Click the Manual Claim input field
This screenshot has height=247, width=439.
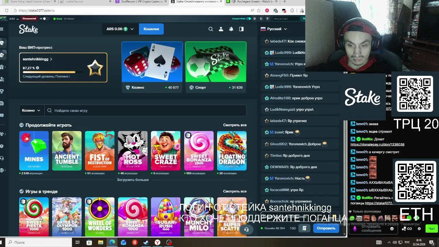[x=286, y=19]
